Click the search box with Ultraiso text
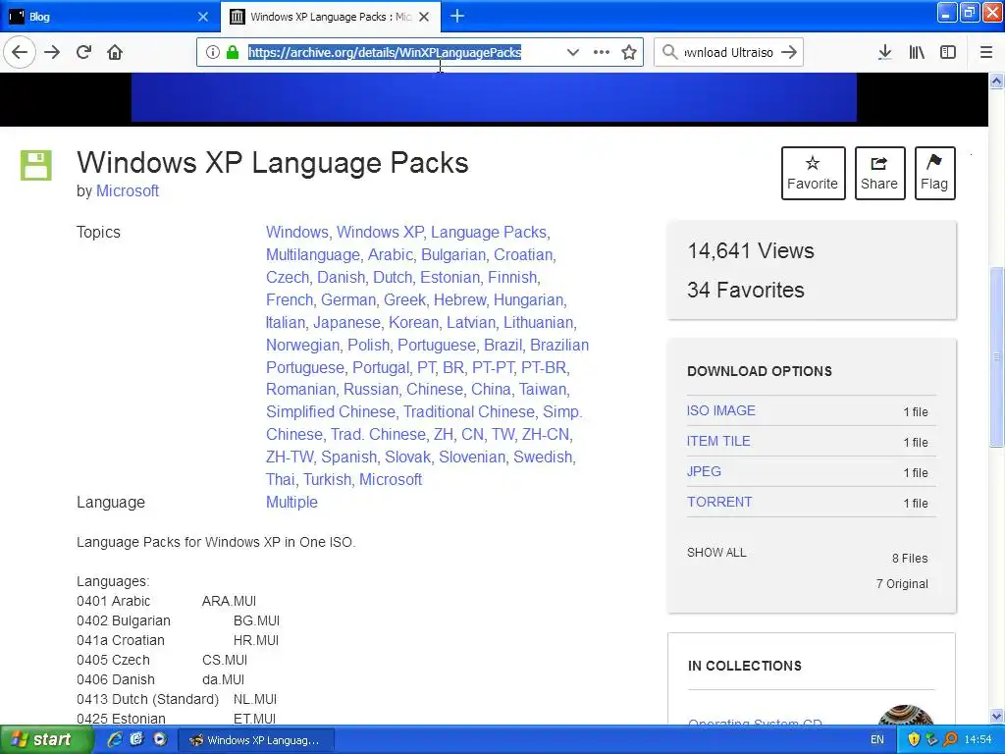The height and width of the screenshot is (754, 1005). [728, 53]
